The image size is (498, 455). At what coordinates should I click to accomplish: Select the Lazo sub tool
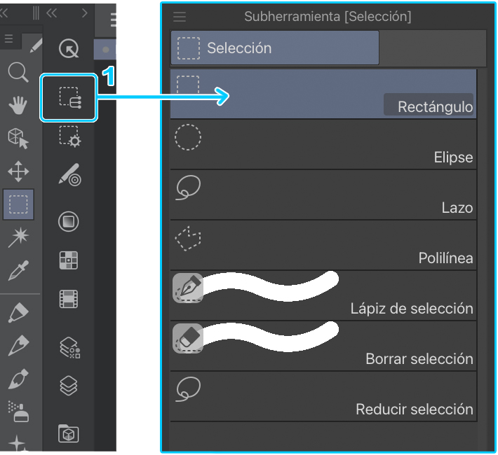[x=323, y=195]
